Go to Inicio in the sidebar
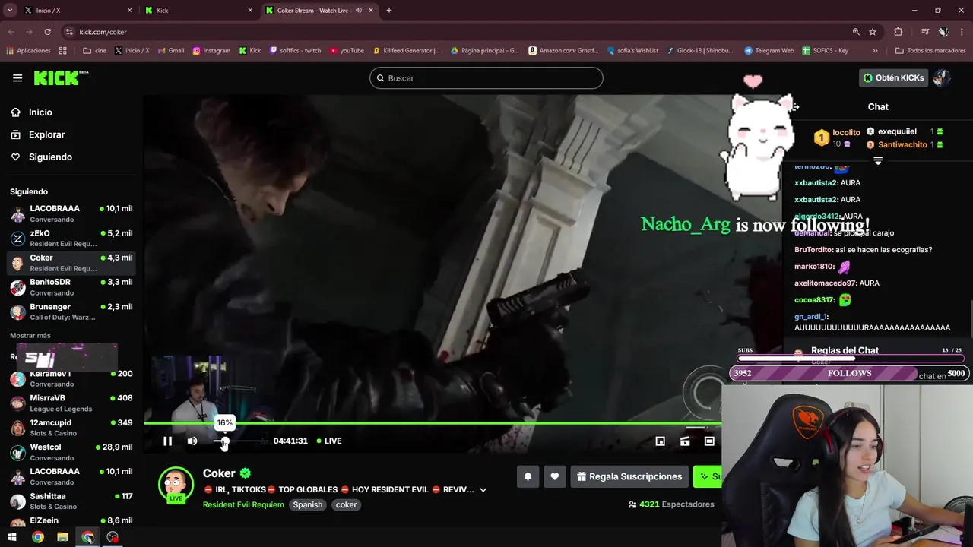This screenshot has width=973, height=547. 40,112
